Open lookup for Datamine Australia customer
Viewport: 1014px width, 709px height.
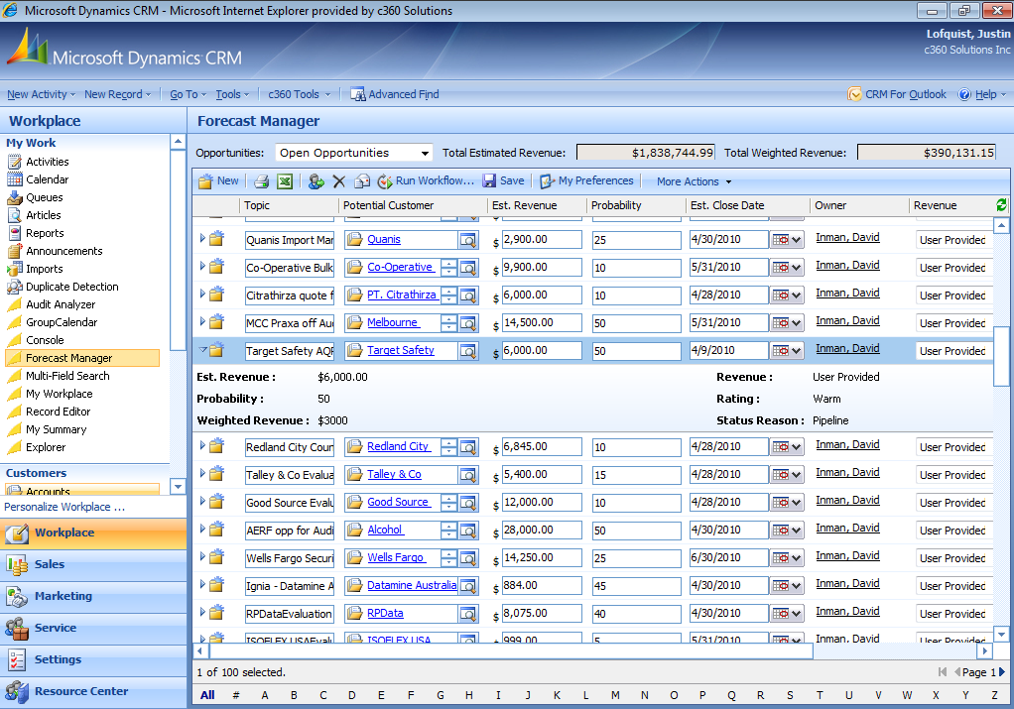[x=468, y=586]
